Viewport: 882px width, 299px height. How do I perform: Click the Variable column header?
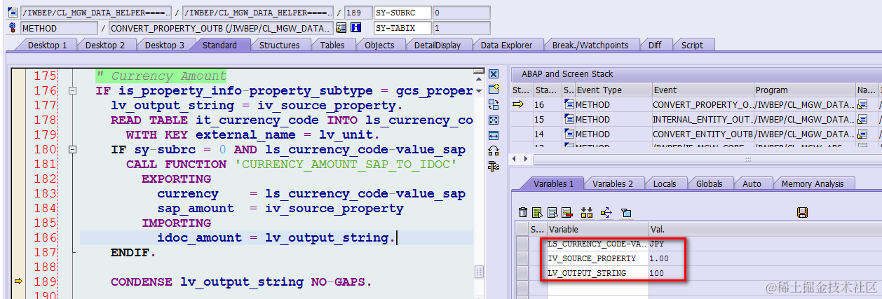pos(597,229)
